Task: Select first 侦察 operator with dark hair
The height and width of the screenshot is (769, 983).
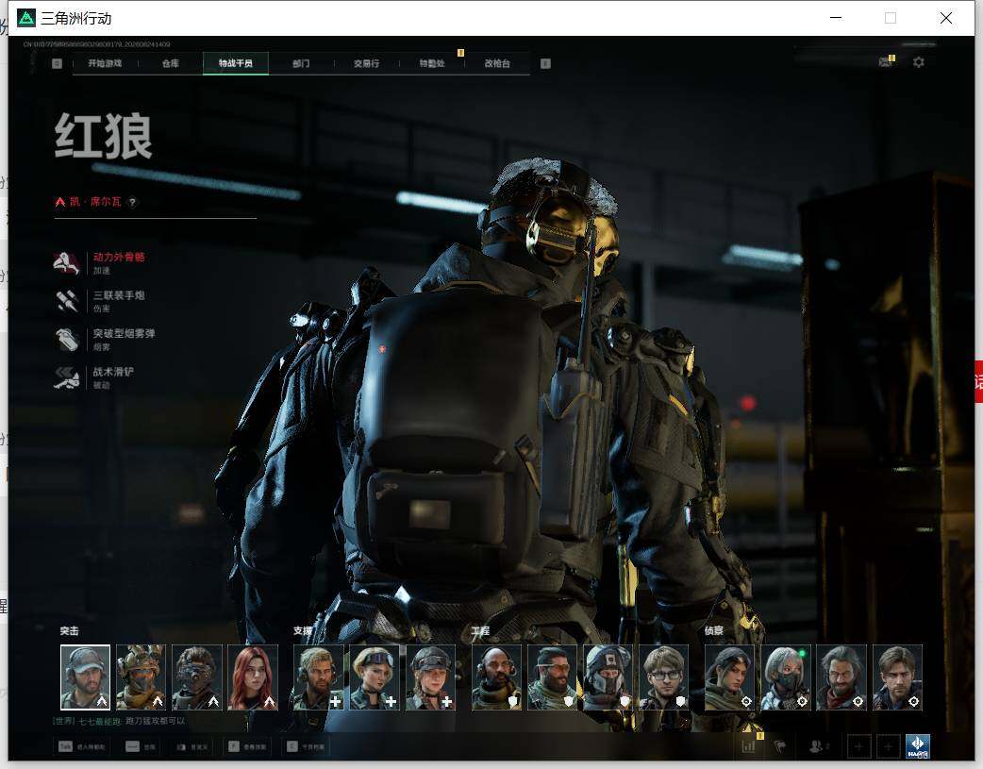Action: [730, 677]
